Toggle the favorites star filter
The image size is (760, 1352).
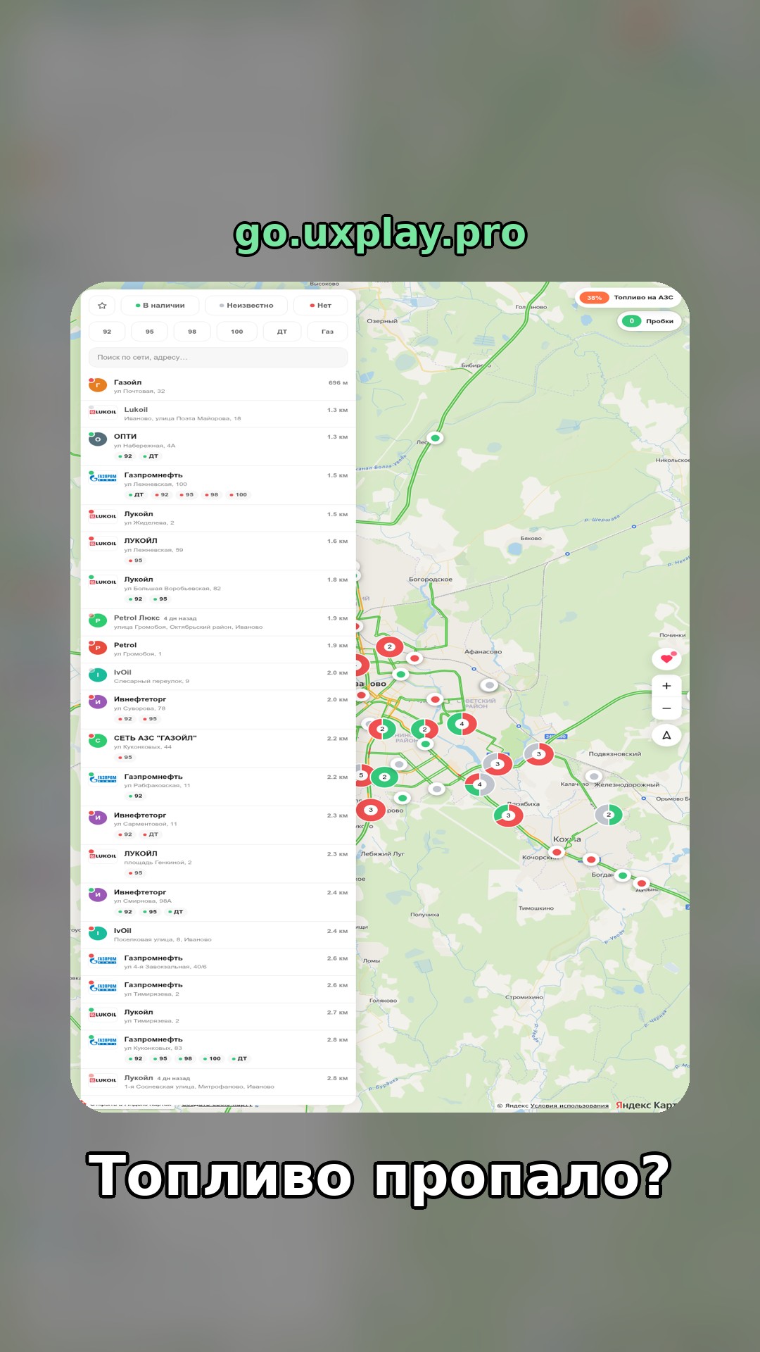click(102, 306)
